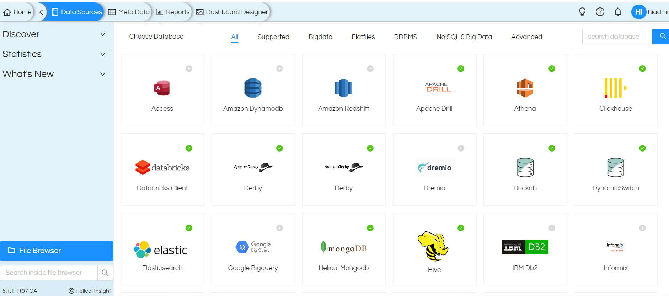
Task: Expand the Discover section
Action: click(54, 34)
